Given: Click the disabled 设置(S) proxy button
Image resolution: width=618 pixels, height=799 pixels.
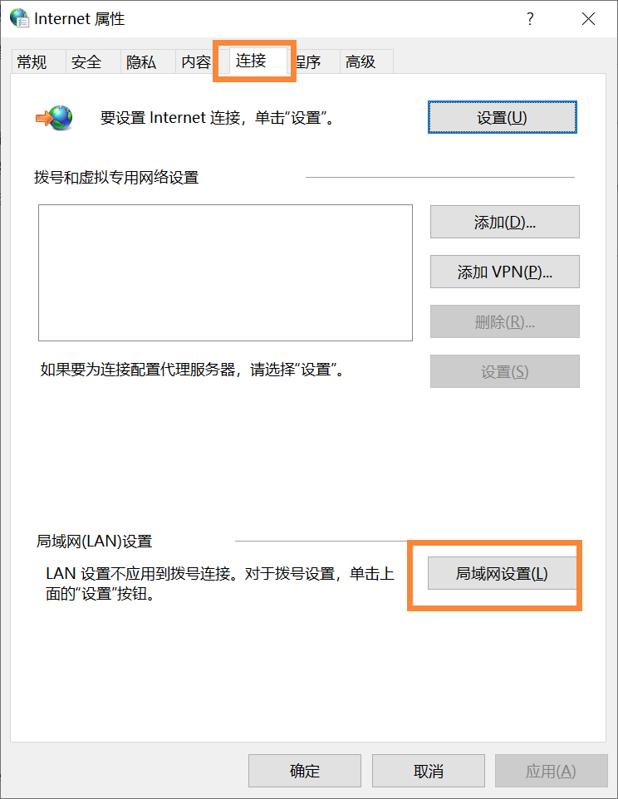Looking at the screenshot, I should pyautogui.click(x=505, y=371).
